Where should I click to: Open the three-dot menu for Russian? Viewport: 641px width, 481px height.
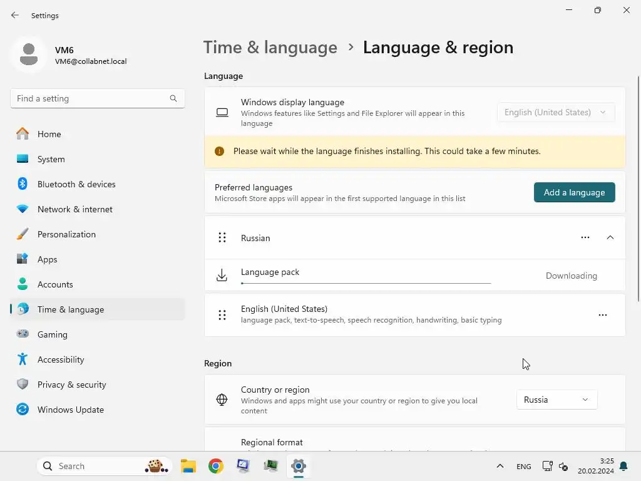[585, 237]
